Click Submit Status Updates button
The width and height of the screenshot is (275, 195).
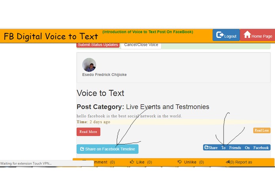click(98, 45)
